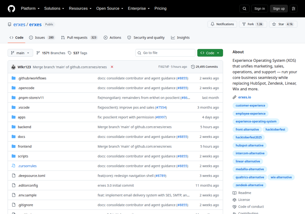Click the failed status X icon

point(112,67)
